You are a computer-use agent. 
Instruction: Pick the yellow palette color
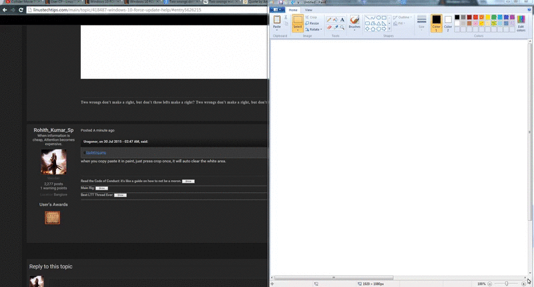click(488, 17)
